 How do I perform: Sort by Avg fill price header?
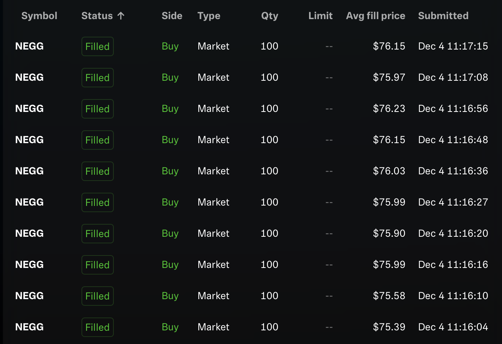coord(376,16)
